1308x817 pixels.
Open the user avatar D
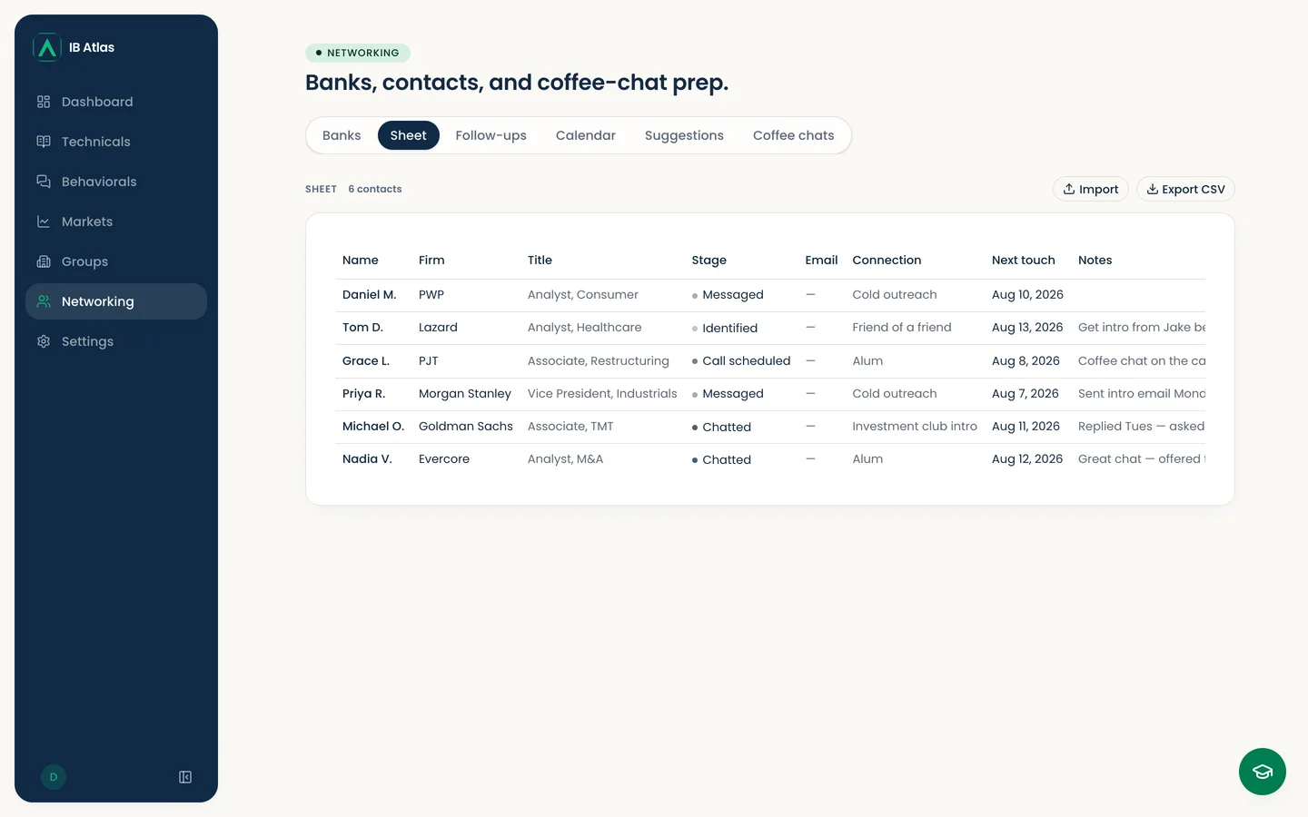pos(54,777)
